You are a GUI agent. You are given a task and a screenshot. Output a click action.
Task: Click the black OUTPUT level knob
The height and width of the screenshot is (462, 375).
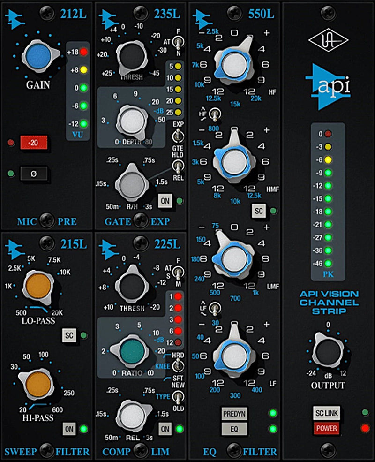pyautogui.click(x=327, y=351)
